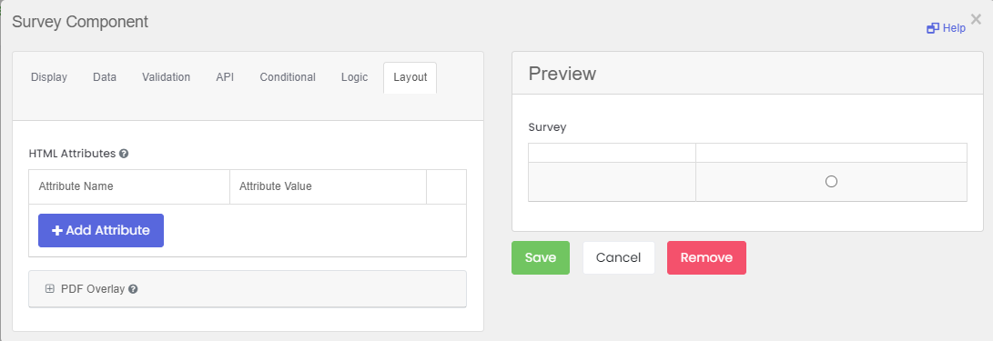Click the Add Attribute button
The height and width of the screenshot is (341, 993).
coord(101,230)
